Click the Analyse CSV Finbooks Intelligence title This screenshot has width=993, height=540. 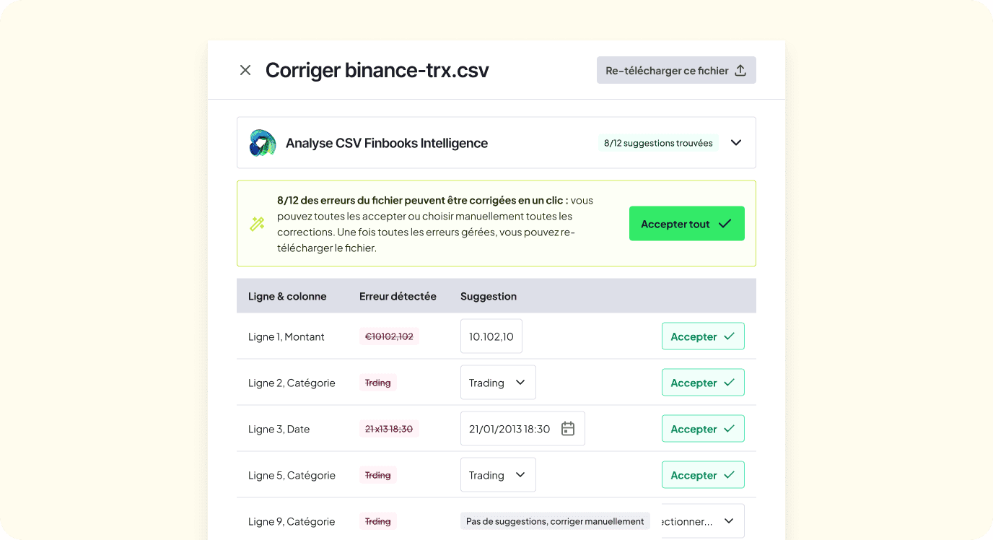point(387,143)
